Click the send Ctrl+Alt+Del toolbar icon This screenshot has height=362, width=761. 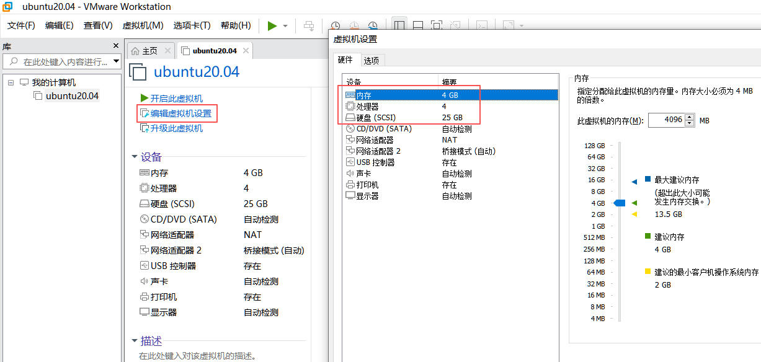[309, 25]
